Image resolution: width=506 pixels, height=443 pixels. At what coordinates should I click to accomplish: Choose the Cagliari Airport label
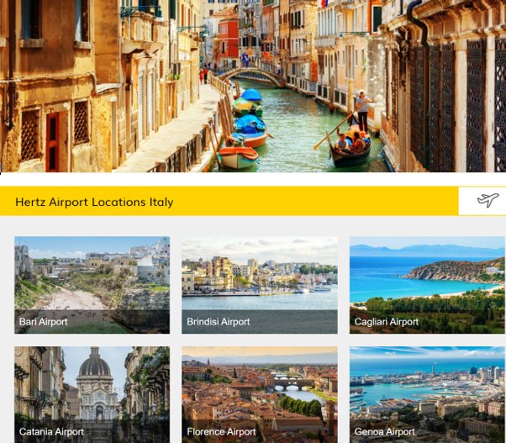[387, 322]
